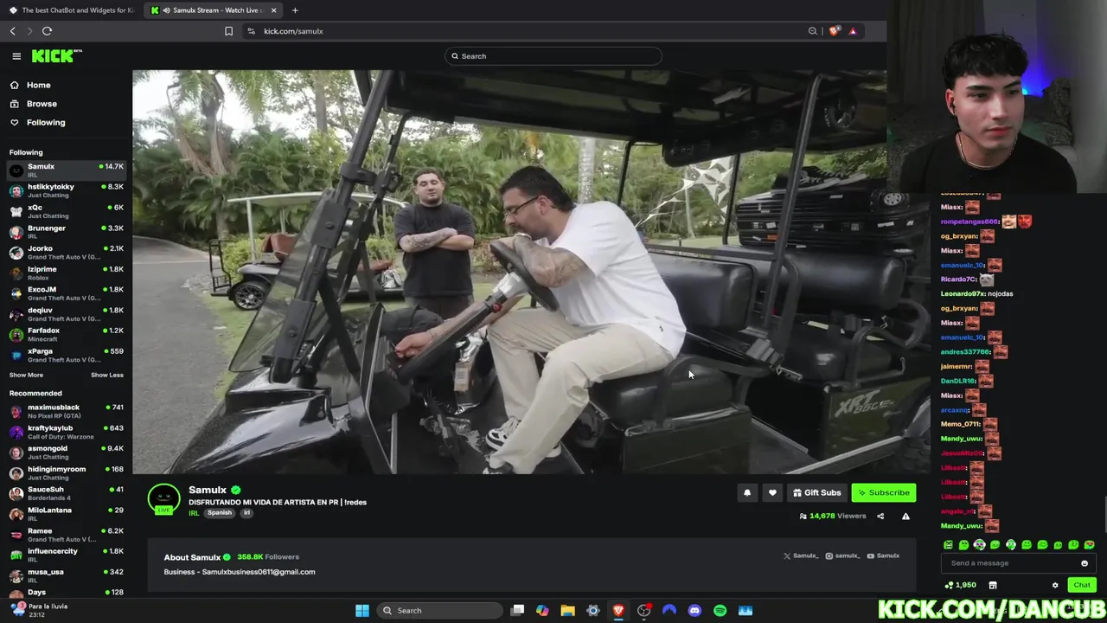The height and width of the screenshot is (623, 1107).
Task: Open the channel points shop icon
Action: click(x=993, y=586)
